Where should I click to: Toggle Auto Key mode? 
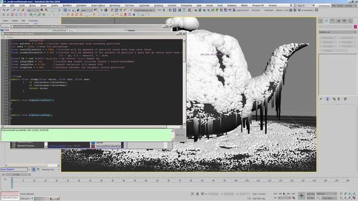tap(310, 194)
